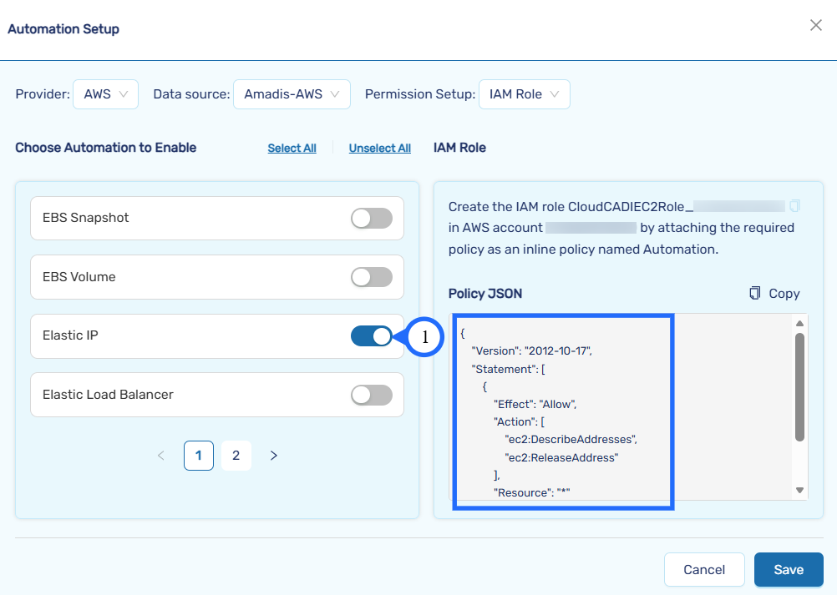Enable Elastic Load Balancer automation
This screenshot has width=837, height=595.
(x=372, y=395)
